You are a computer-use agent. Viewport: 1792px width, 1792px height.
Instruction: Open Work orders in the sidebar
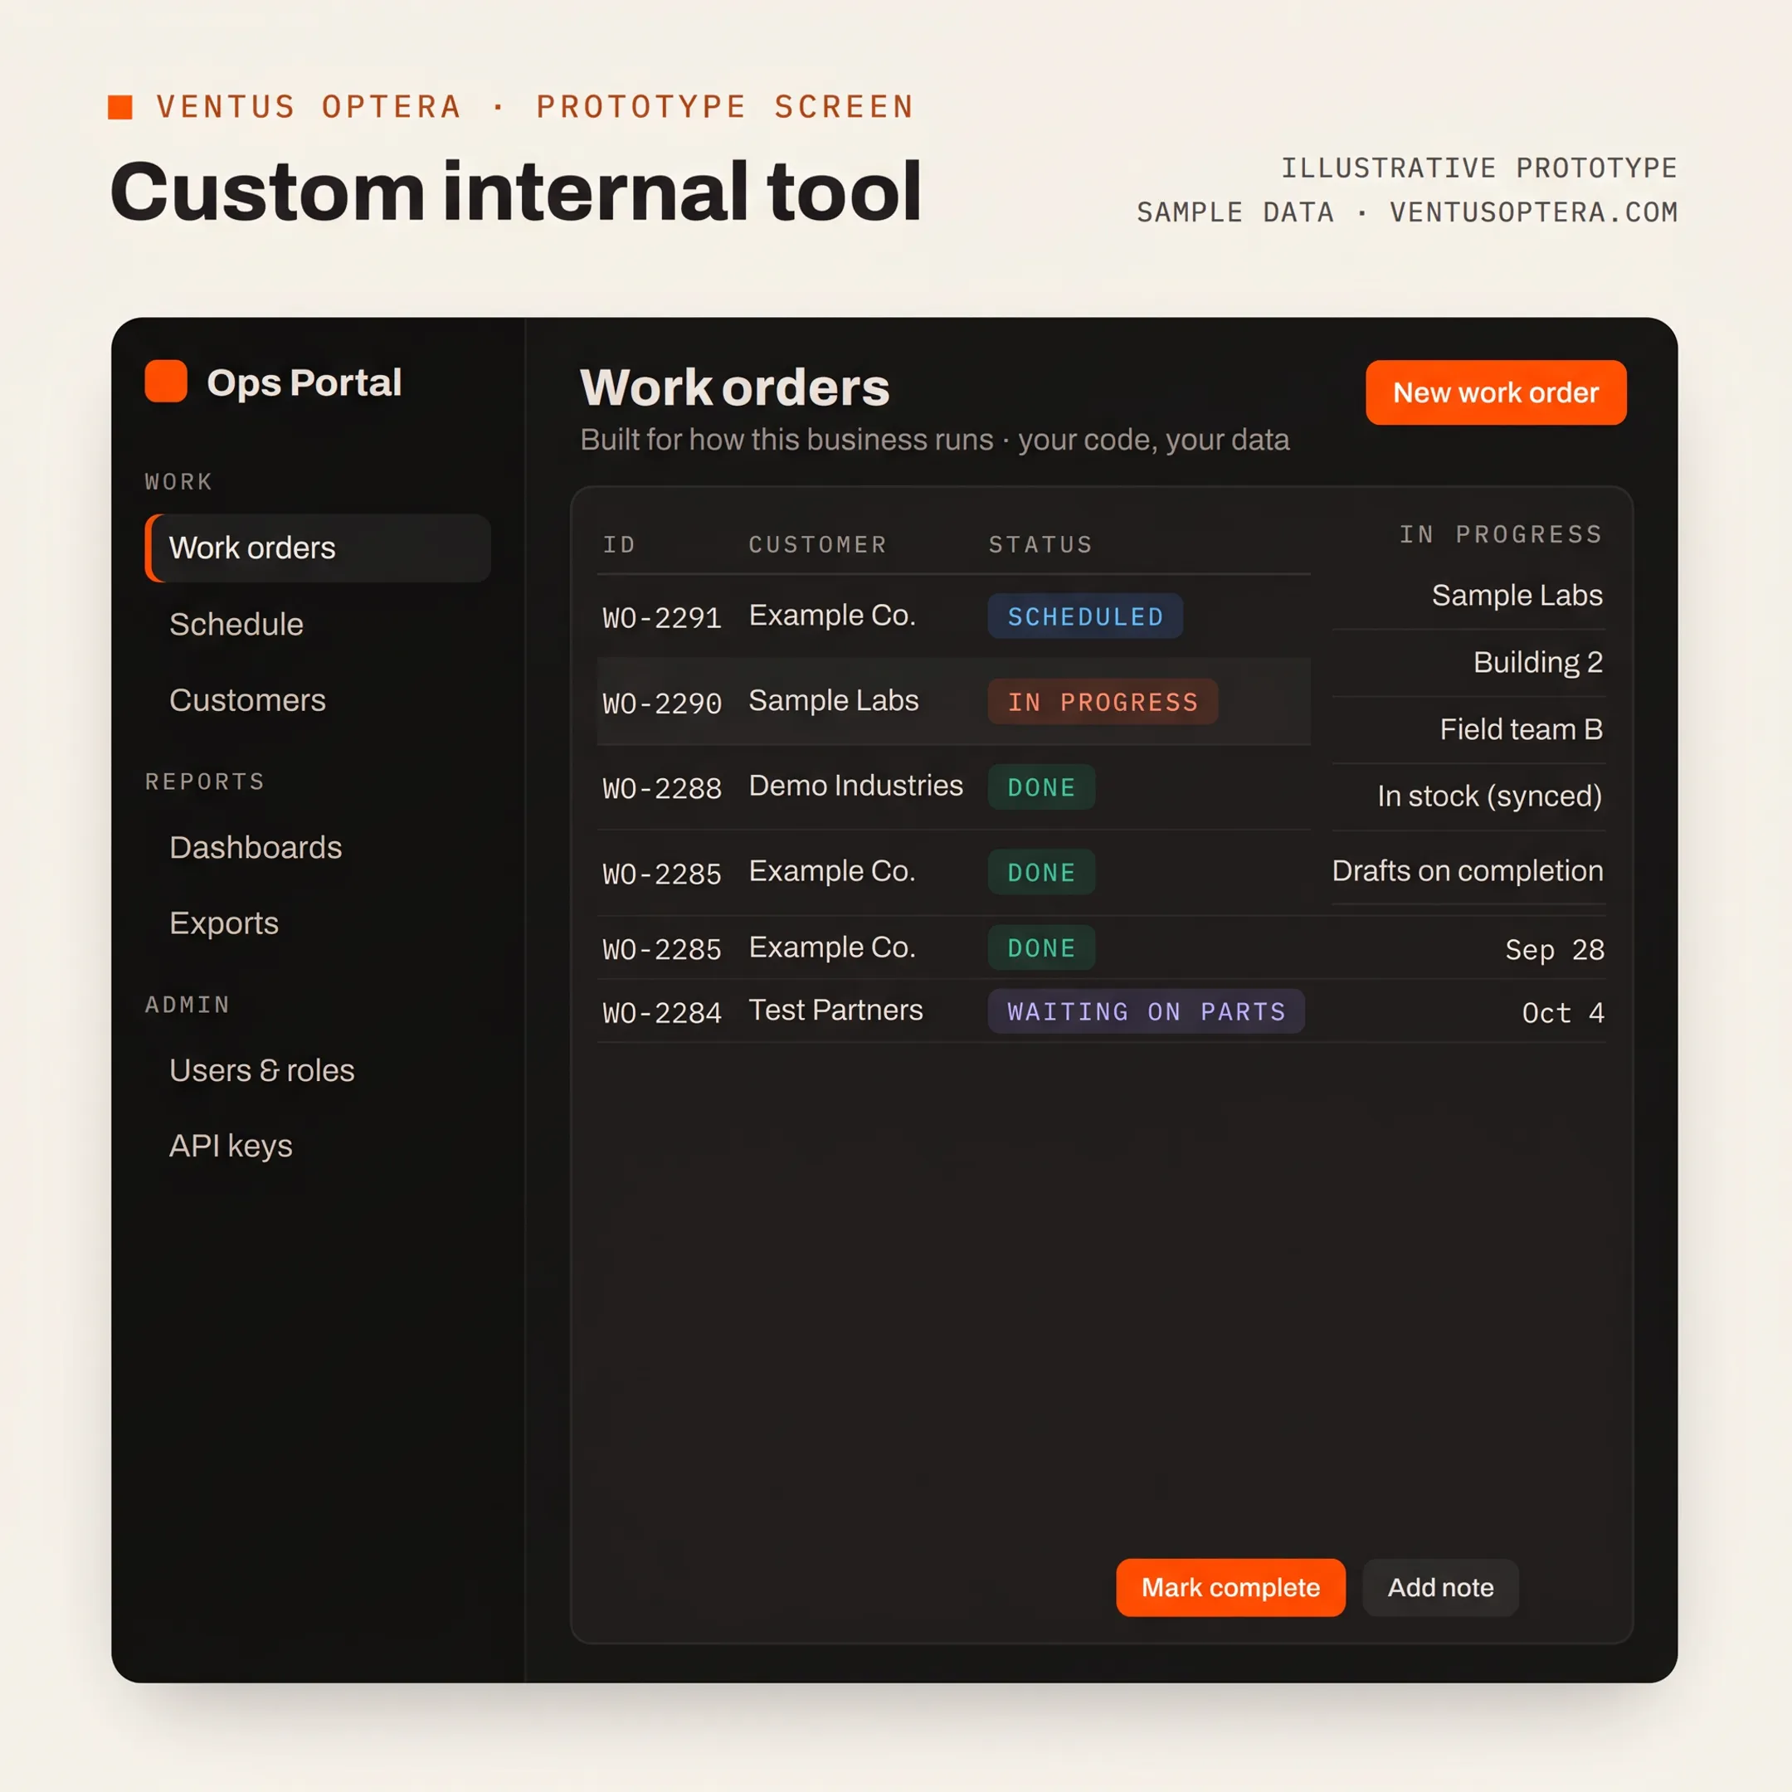tap(318, 548)
